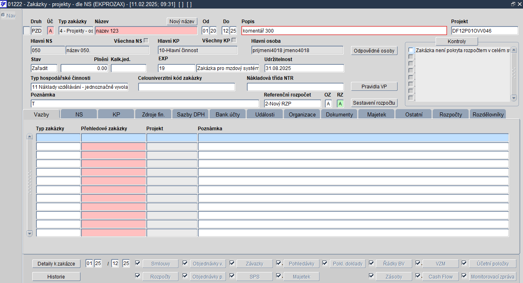Click the up arrow of the Vazby table scrollbar
The image size is (523, 283).
tap(29, 136)
